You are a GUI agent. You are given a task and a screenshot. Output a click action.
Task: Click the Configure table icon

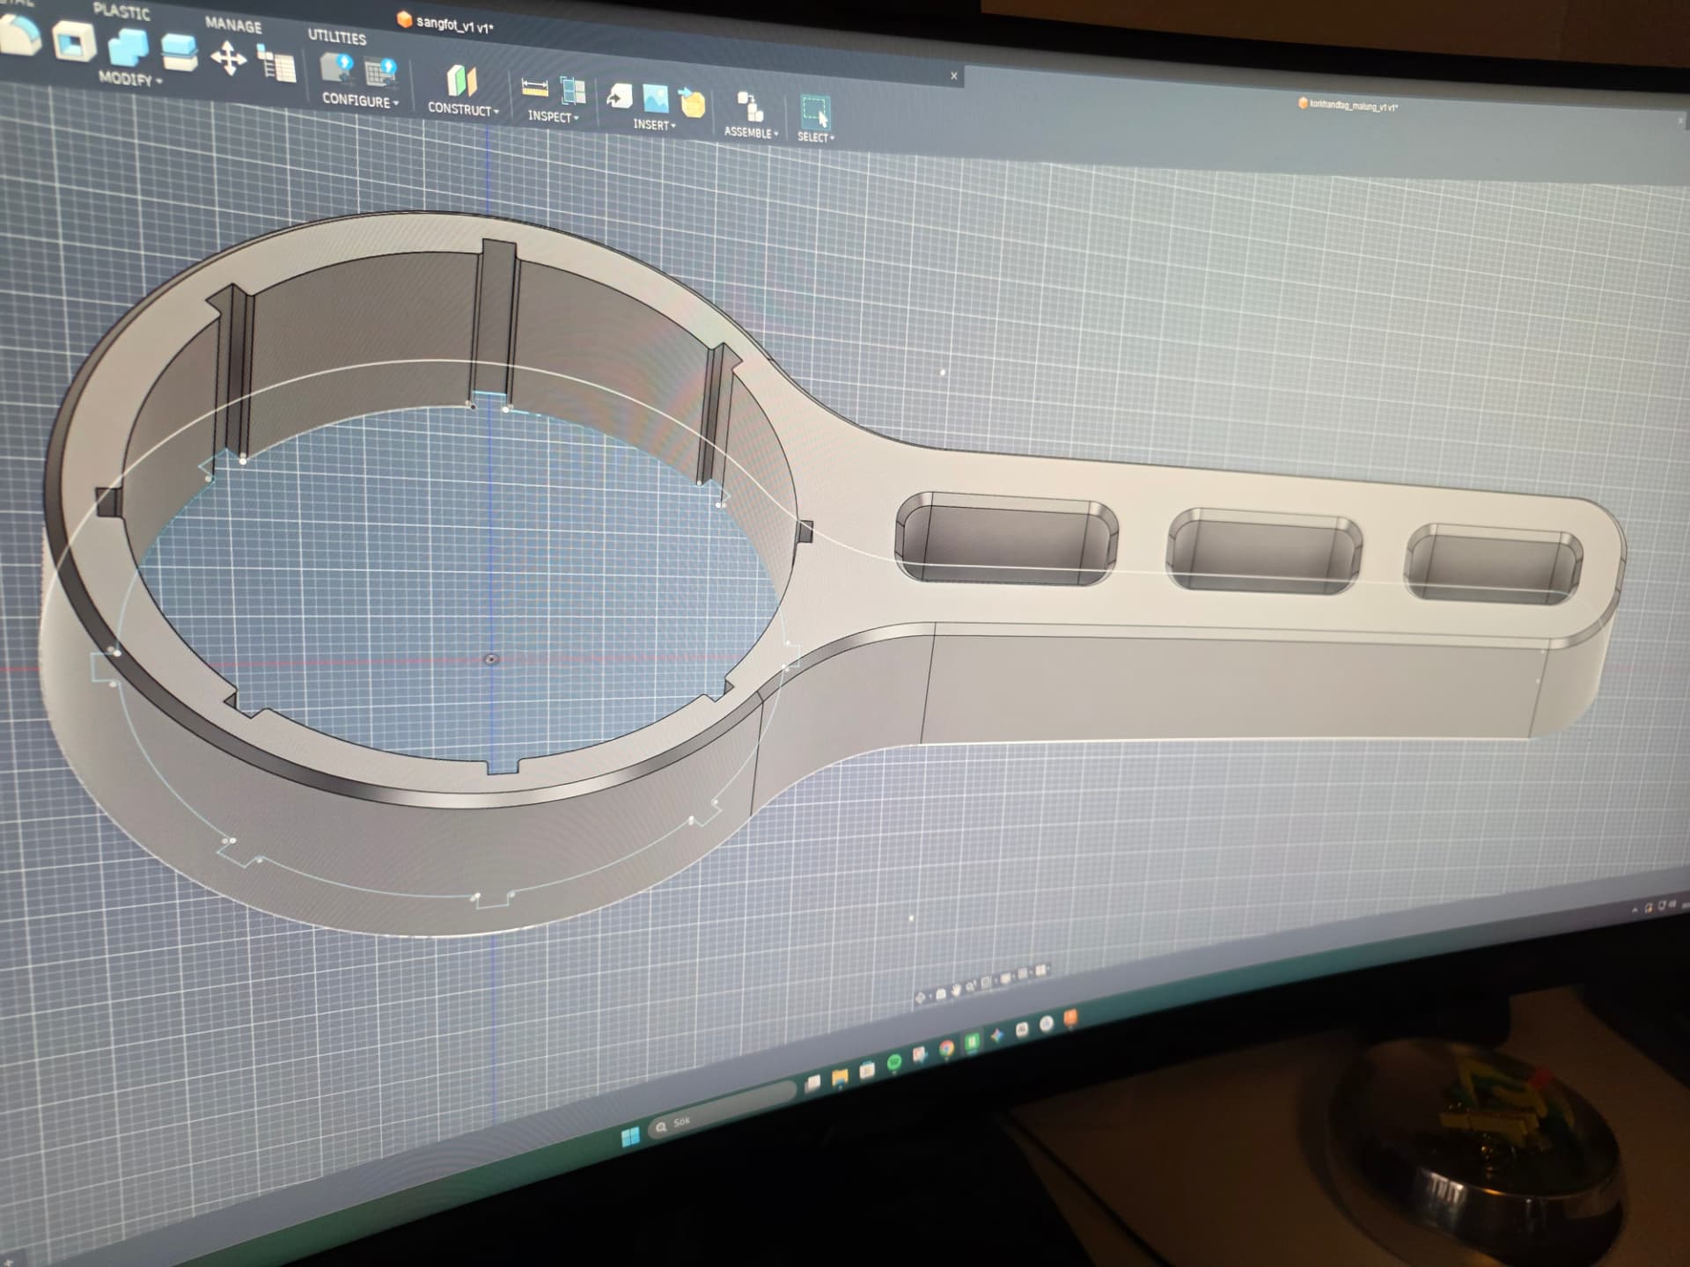380,72
